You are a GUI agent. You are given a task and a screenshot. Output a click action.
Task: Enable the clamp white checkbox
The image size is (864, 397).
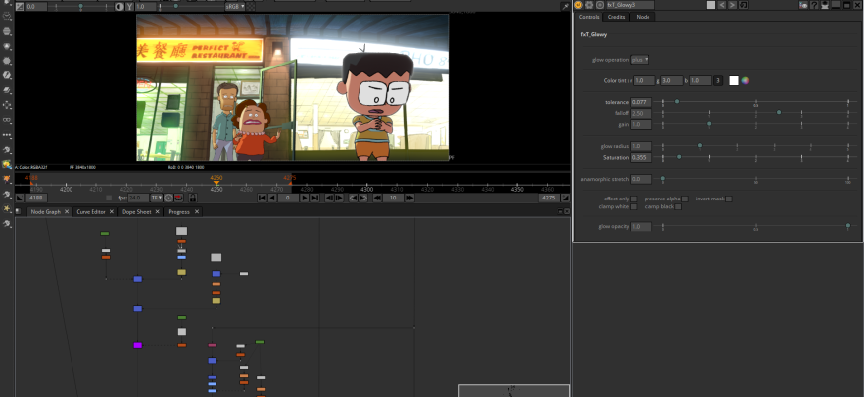(634, 207)
